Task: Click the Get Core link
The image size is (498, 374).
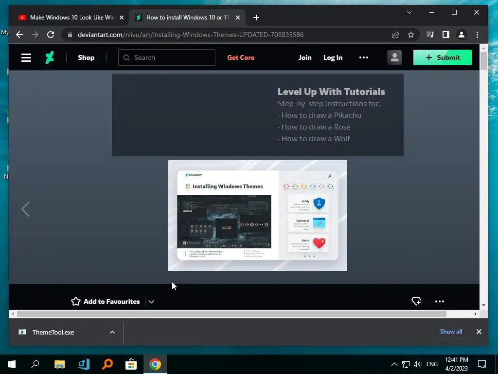Action: coord(241,57)
